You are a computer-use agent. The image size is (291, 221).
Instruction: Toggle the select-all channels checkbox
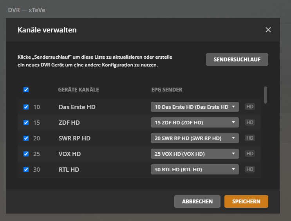click(26, 90)
